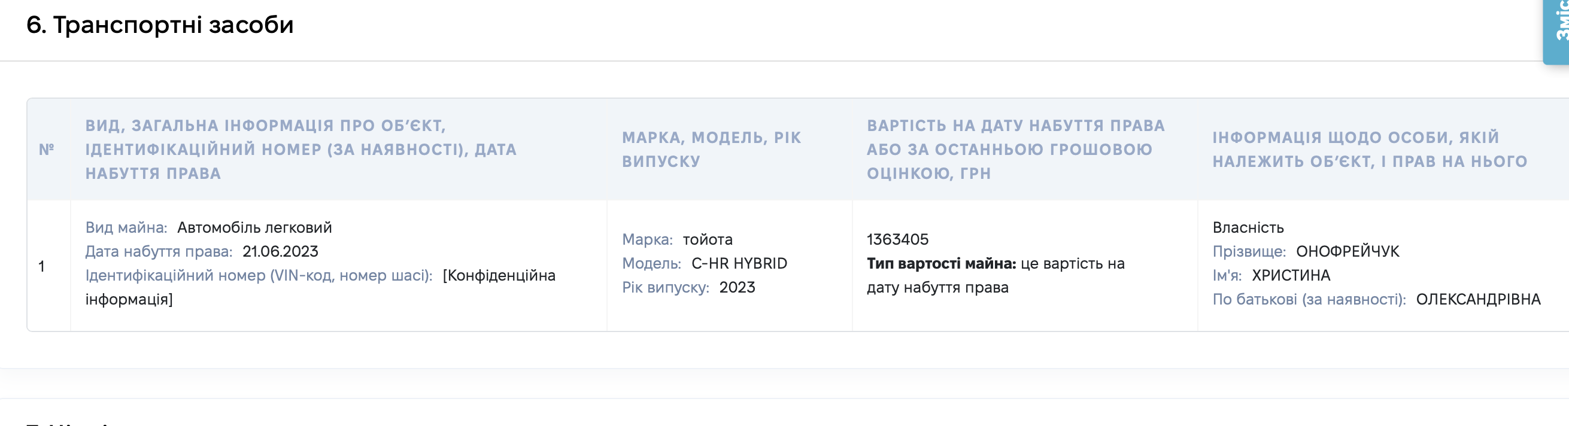This screenshot has width=1569, height=426.
Task: Click the model value C-HR HYBRID
Action: pyautogui.click(x=739, y=263)
